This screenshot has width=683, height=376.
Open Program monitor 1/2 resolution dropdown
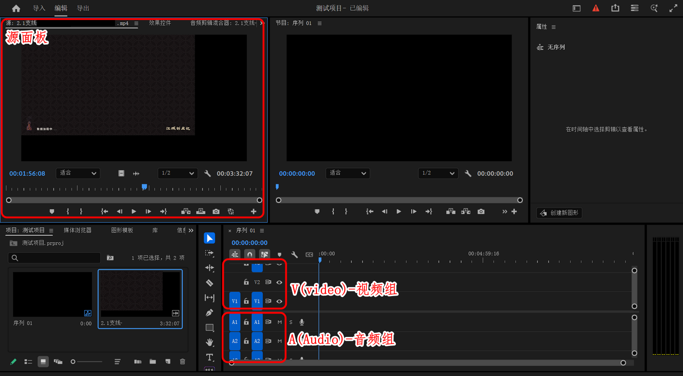pos(438,173)
